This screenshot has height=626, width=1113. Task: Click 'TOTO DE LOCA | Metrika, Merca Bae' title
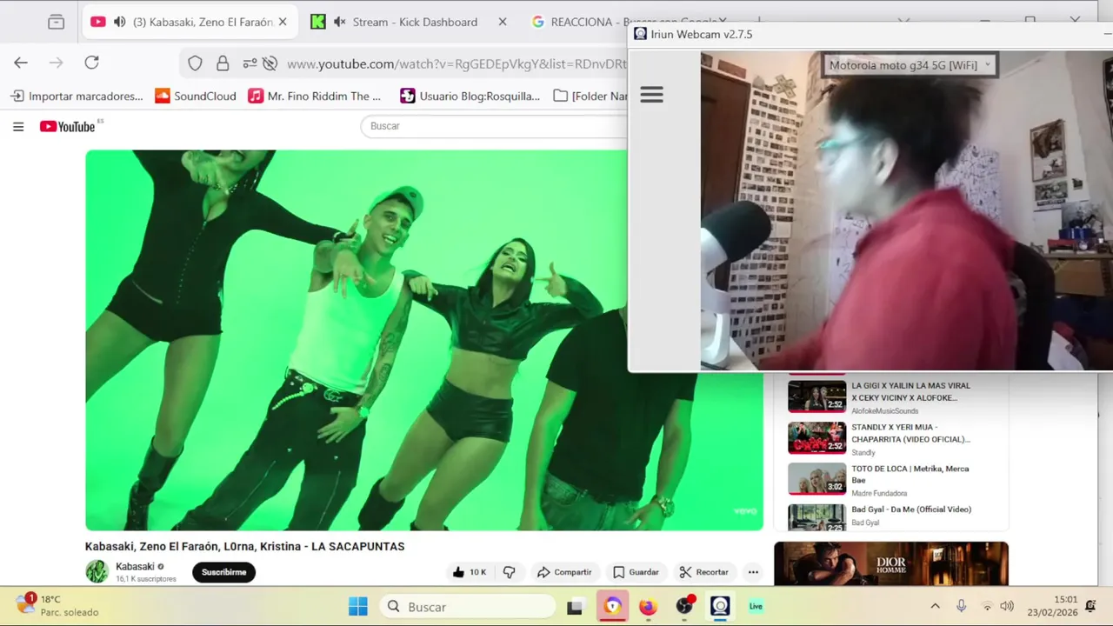pos(910,474)
